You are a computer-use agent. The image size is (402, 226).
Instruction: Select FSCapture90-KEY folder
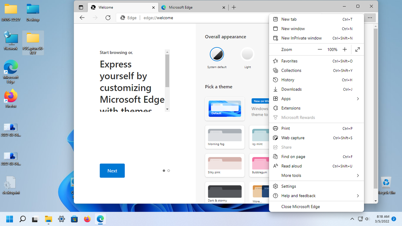(x=33, y=43)
